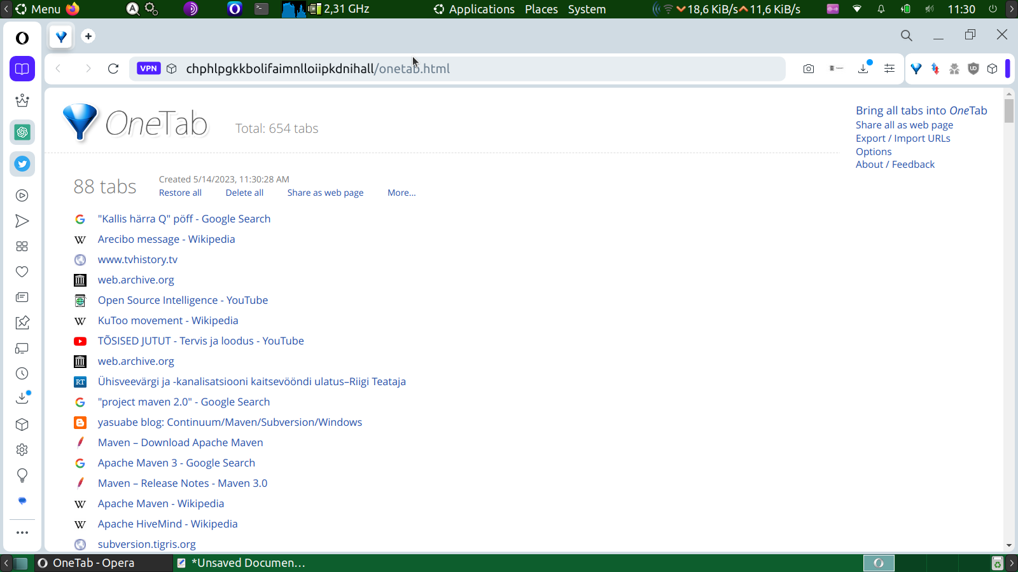Open sidebar three-dots setup menu
Viewport: 1018px width, 572px height.
click(x=22, y=533)
